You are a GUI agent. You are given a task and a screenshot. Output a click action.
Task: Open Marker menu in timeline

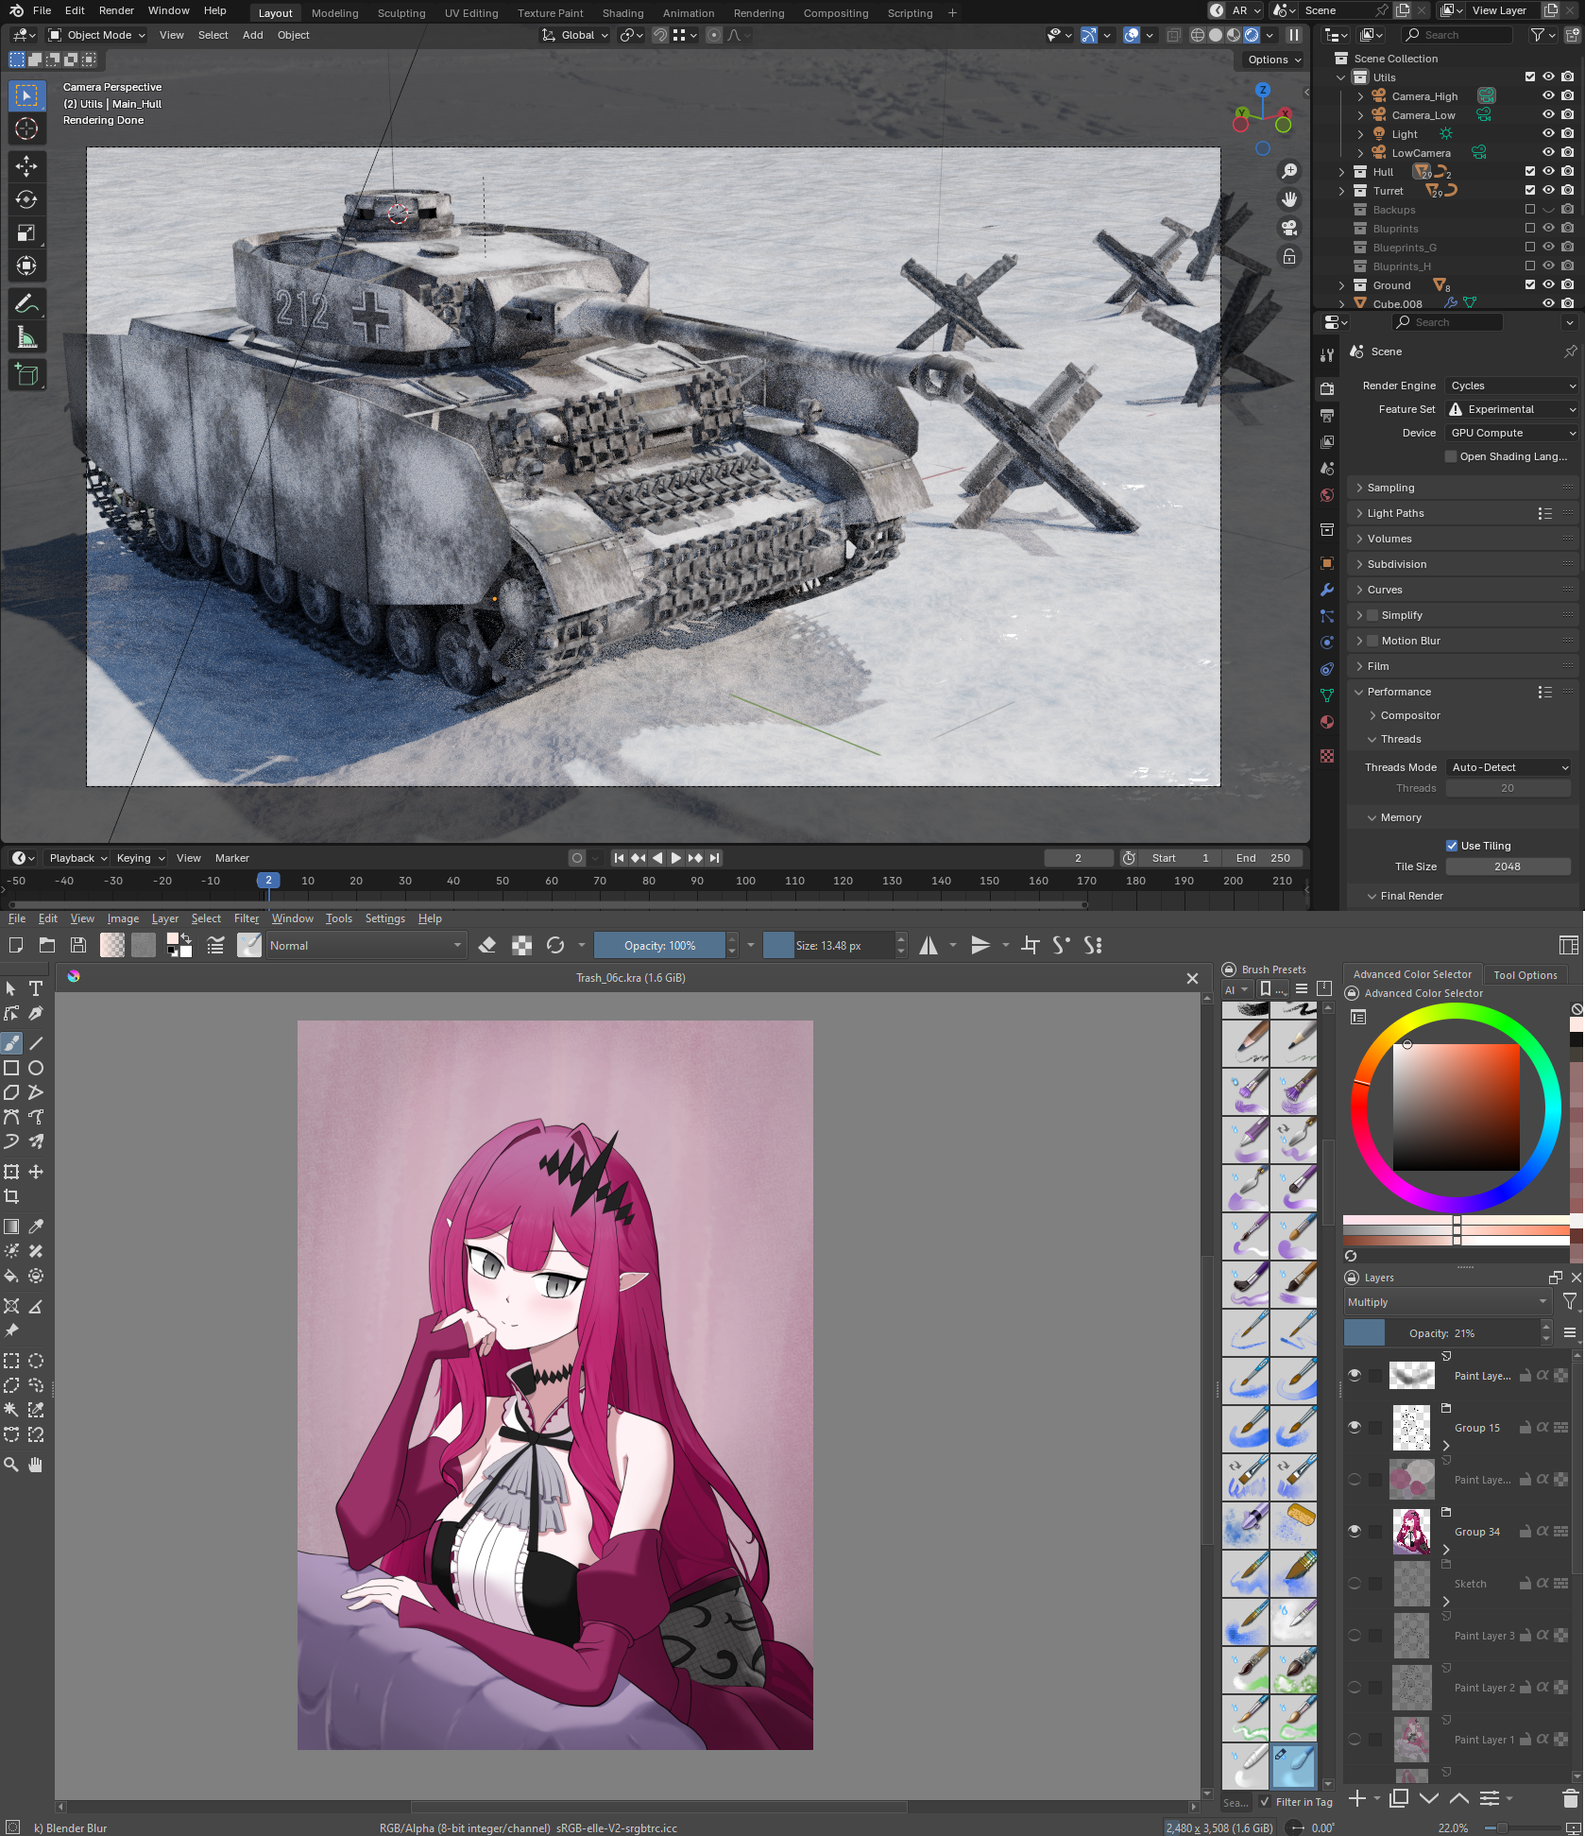point(232,858)
